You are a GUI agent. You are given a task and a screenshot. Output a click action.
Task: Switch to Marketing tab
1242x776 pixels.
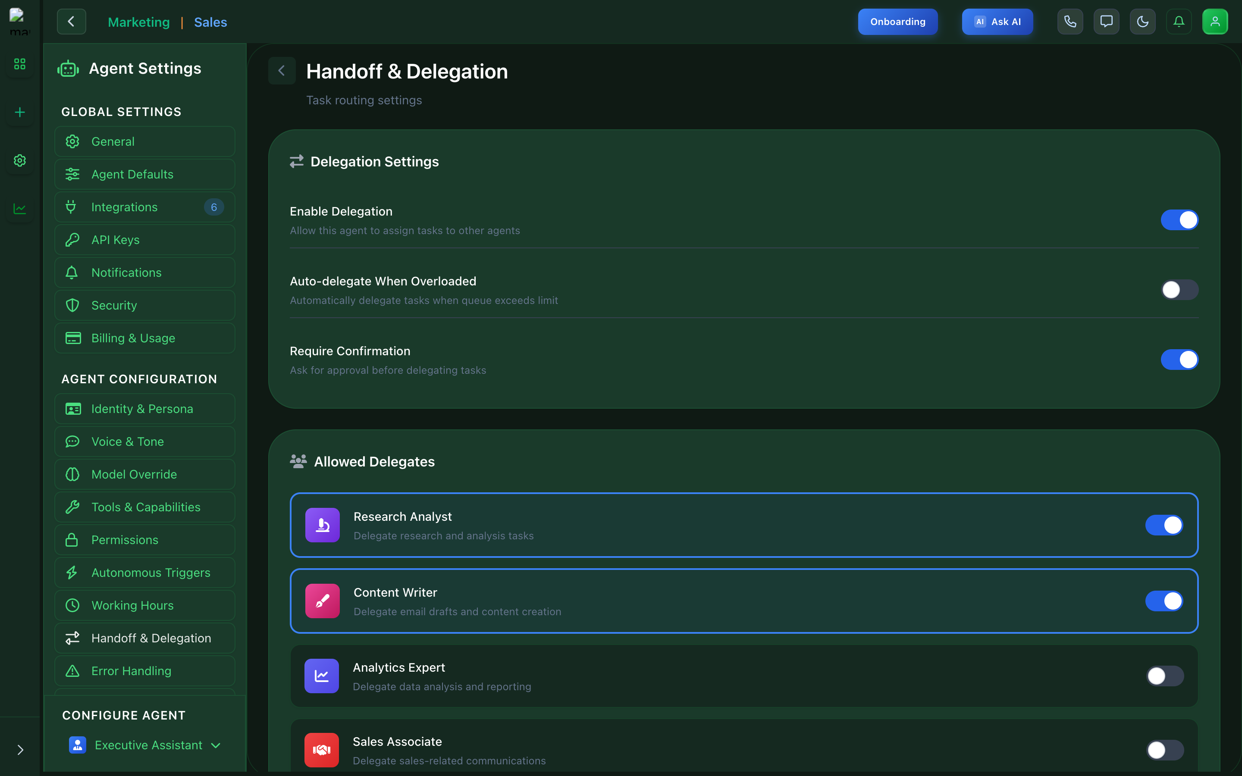click(x=138, y=22)
